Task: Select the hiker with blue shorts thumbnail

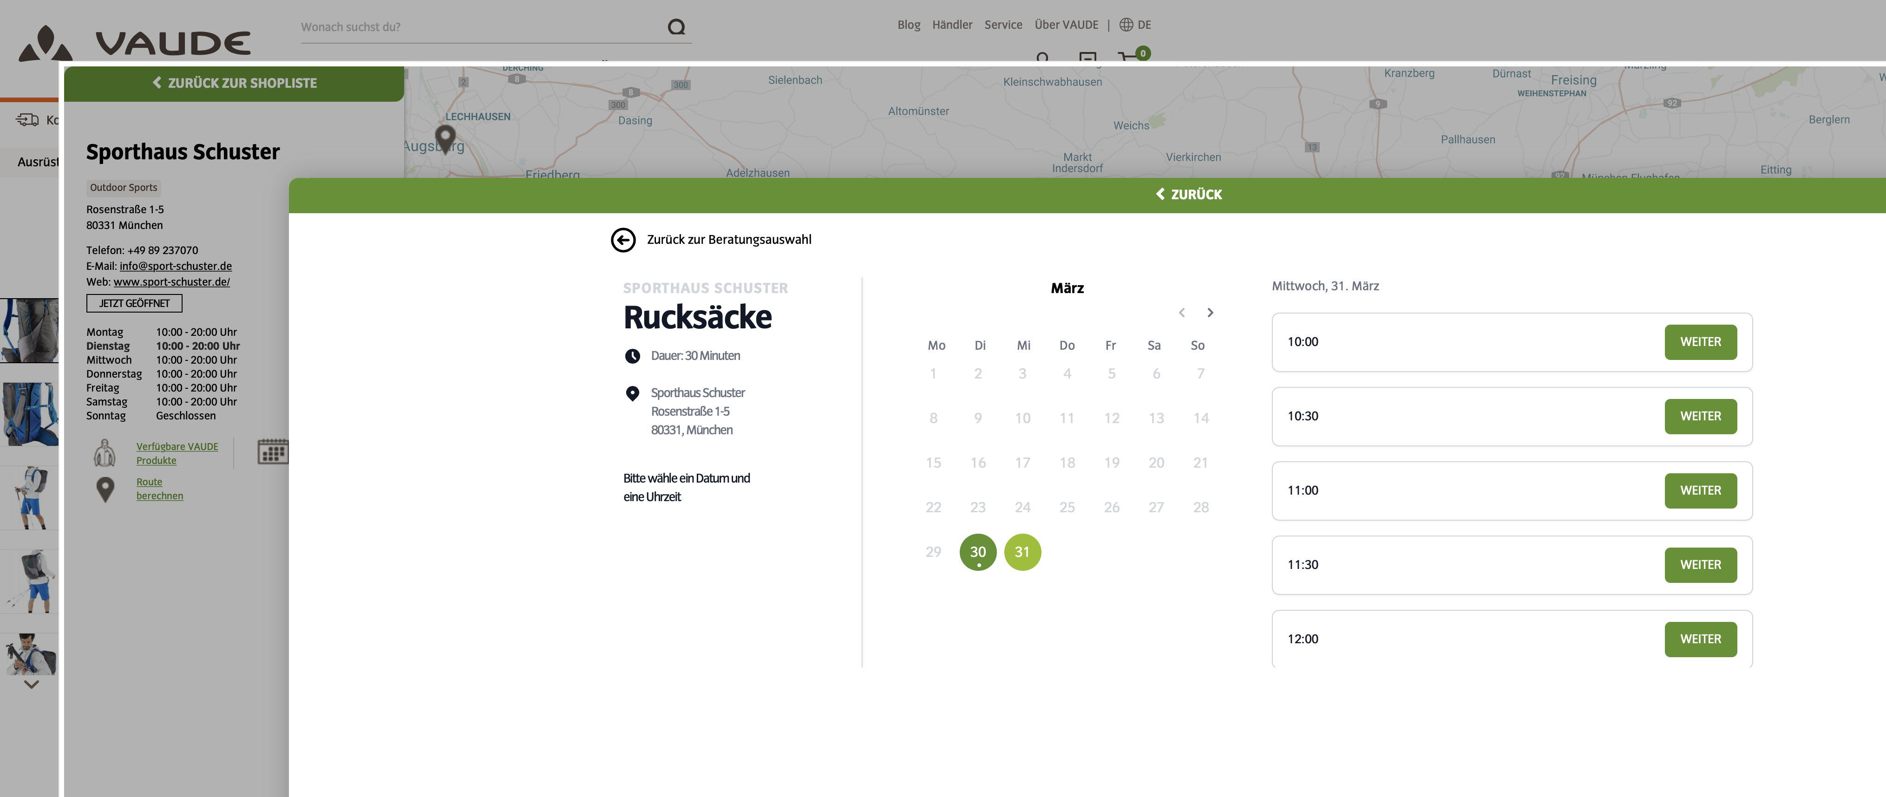Action: (29, 498)
